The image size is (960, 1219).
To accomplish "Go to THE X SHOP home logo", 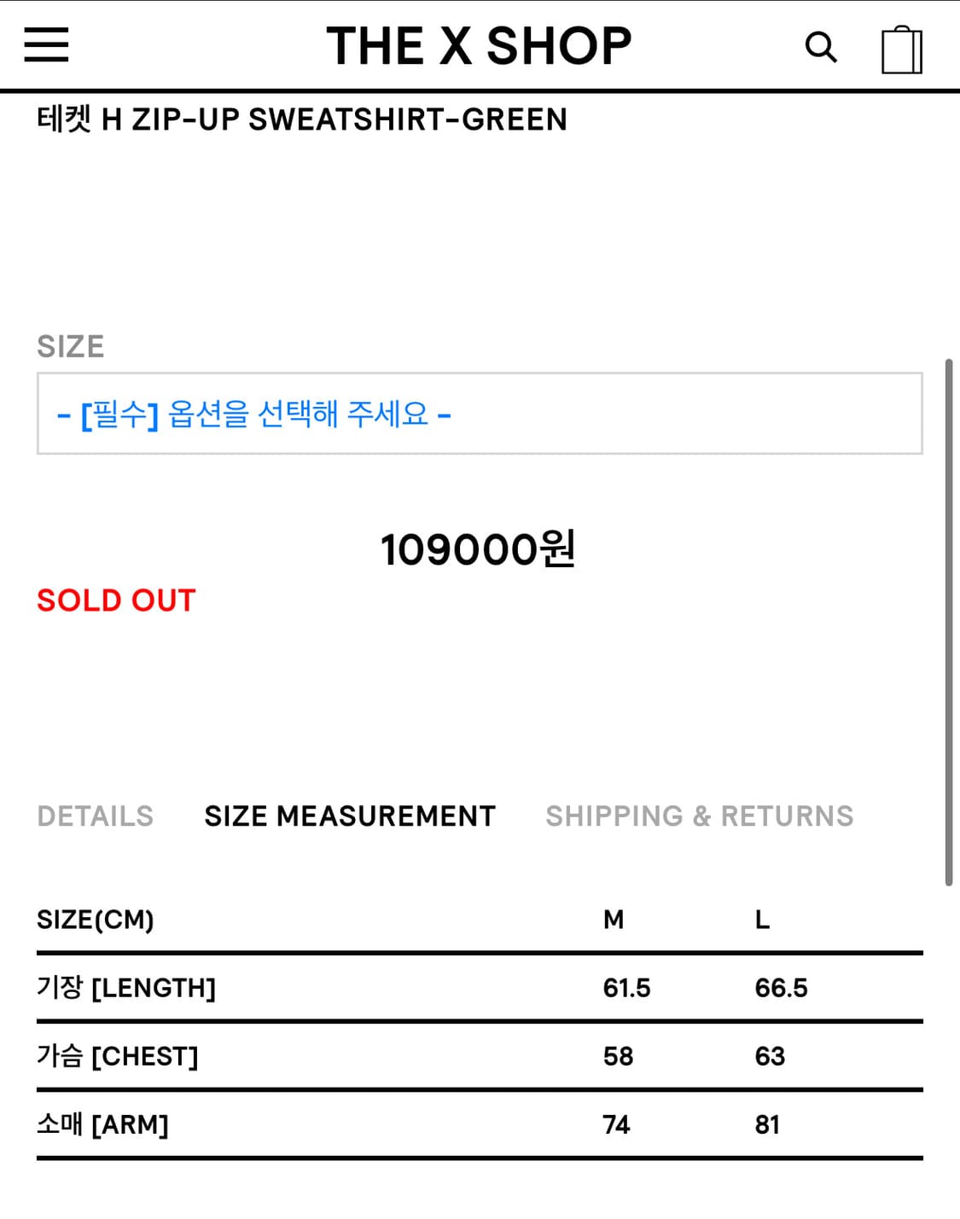I will click(x=479, y=46).
